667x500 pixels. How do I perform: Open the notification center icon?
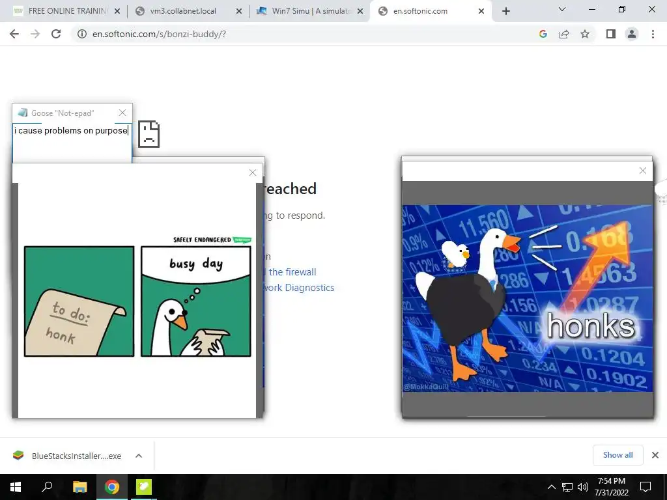(x=646, y=487)
